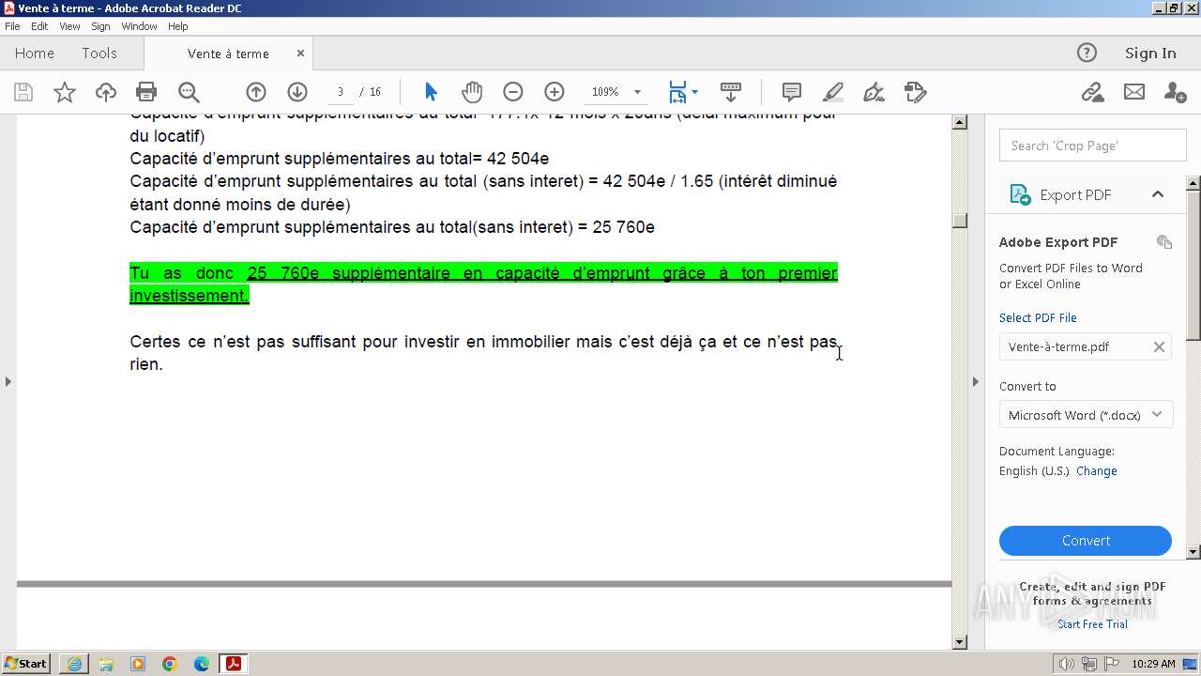Open the Sign document pen tool
1201x676 pixels.
[874, 92]
